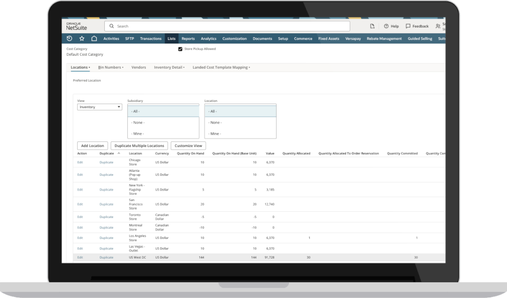The width and height of the screenshot is (507, 298).
Task: Go to the Home icon
Action: click(x=94, y=39)
